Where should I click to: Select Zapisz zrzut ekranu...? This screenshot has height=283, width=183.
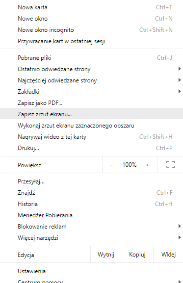pos(91,114)
